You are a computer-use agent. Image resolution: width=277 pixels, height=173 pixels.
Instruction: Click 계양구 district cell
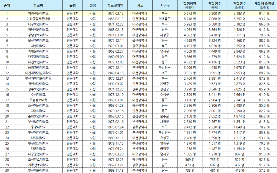165,84
